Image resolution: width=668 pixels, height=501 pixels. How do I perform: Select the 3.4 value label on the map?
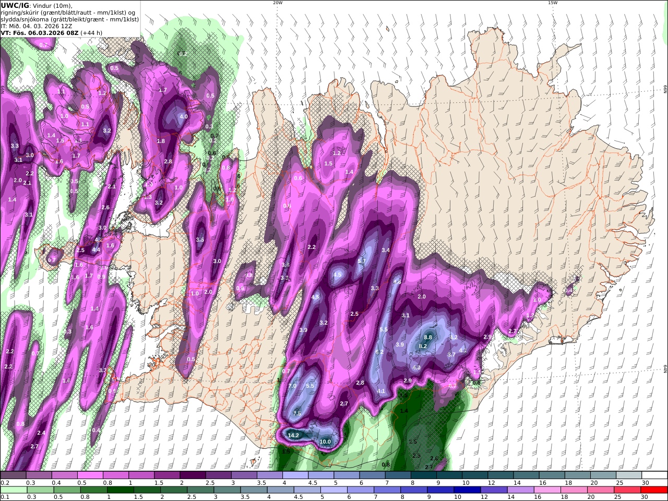click(386, 250)
